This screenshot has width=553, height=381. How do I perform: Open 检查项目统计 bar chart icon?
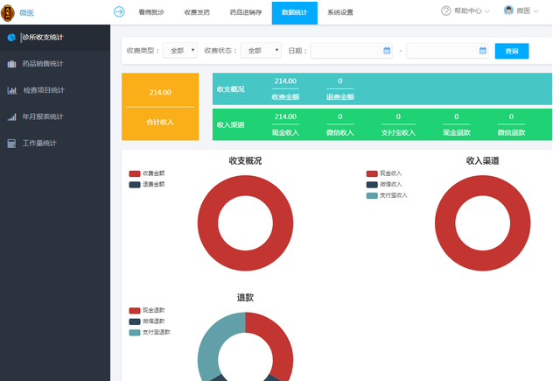pyautogui.click(x=12, y=90)
